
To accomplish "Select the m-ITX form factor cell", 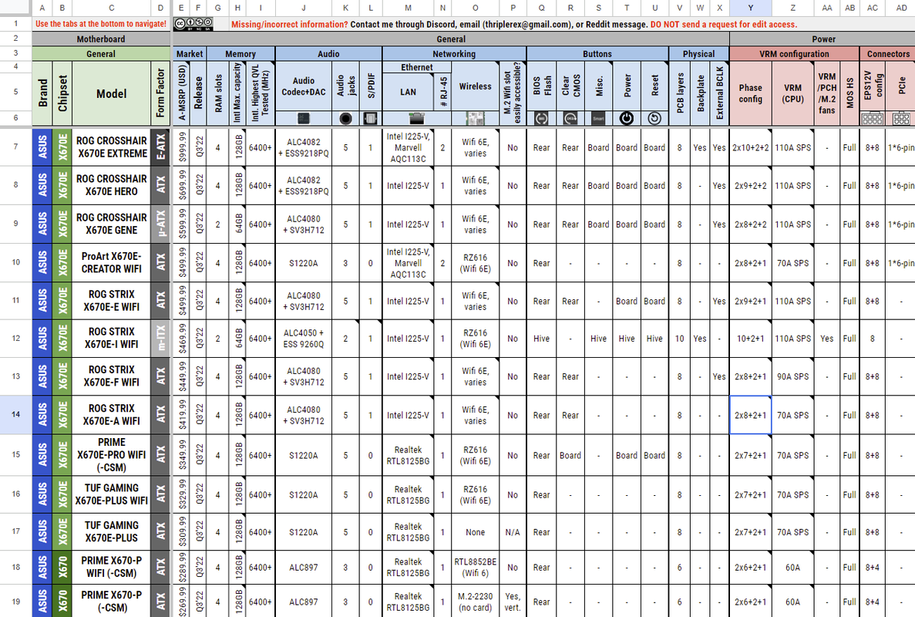I will coord(160,339).
